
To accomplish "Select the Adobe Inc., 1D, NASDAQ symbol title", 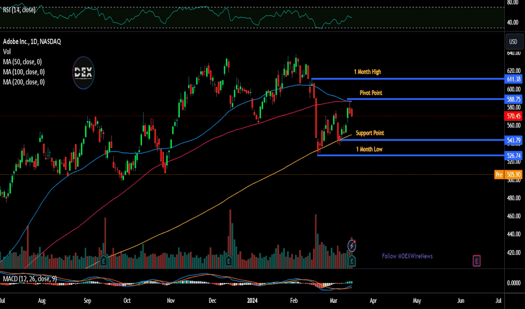I will tap(32, 42).
